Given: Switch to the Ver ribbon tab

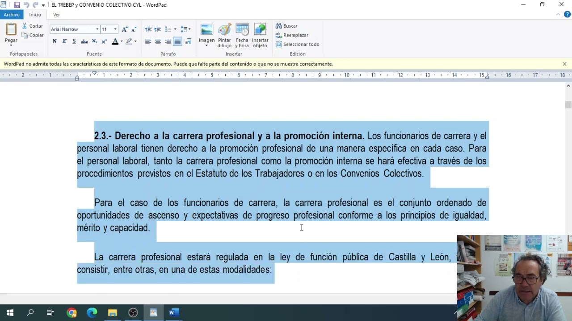Looking at the screenshot, I should 56,14.
